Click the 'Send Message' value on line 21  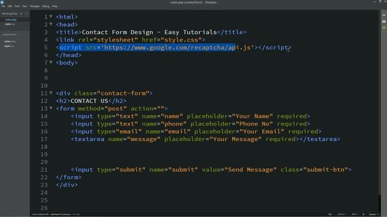250,170
